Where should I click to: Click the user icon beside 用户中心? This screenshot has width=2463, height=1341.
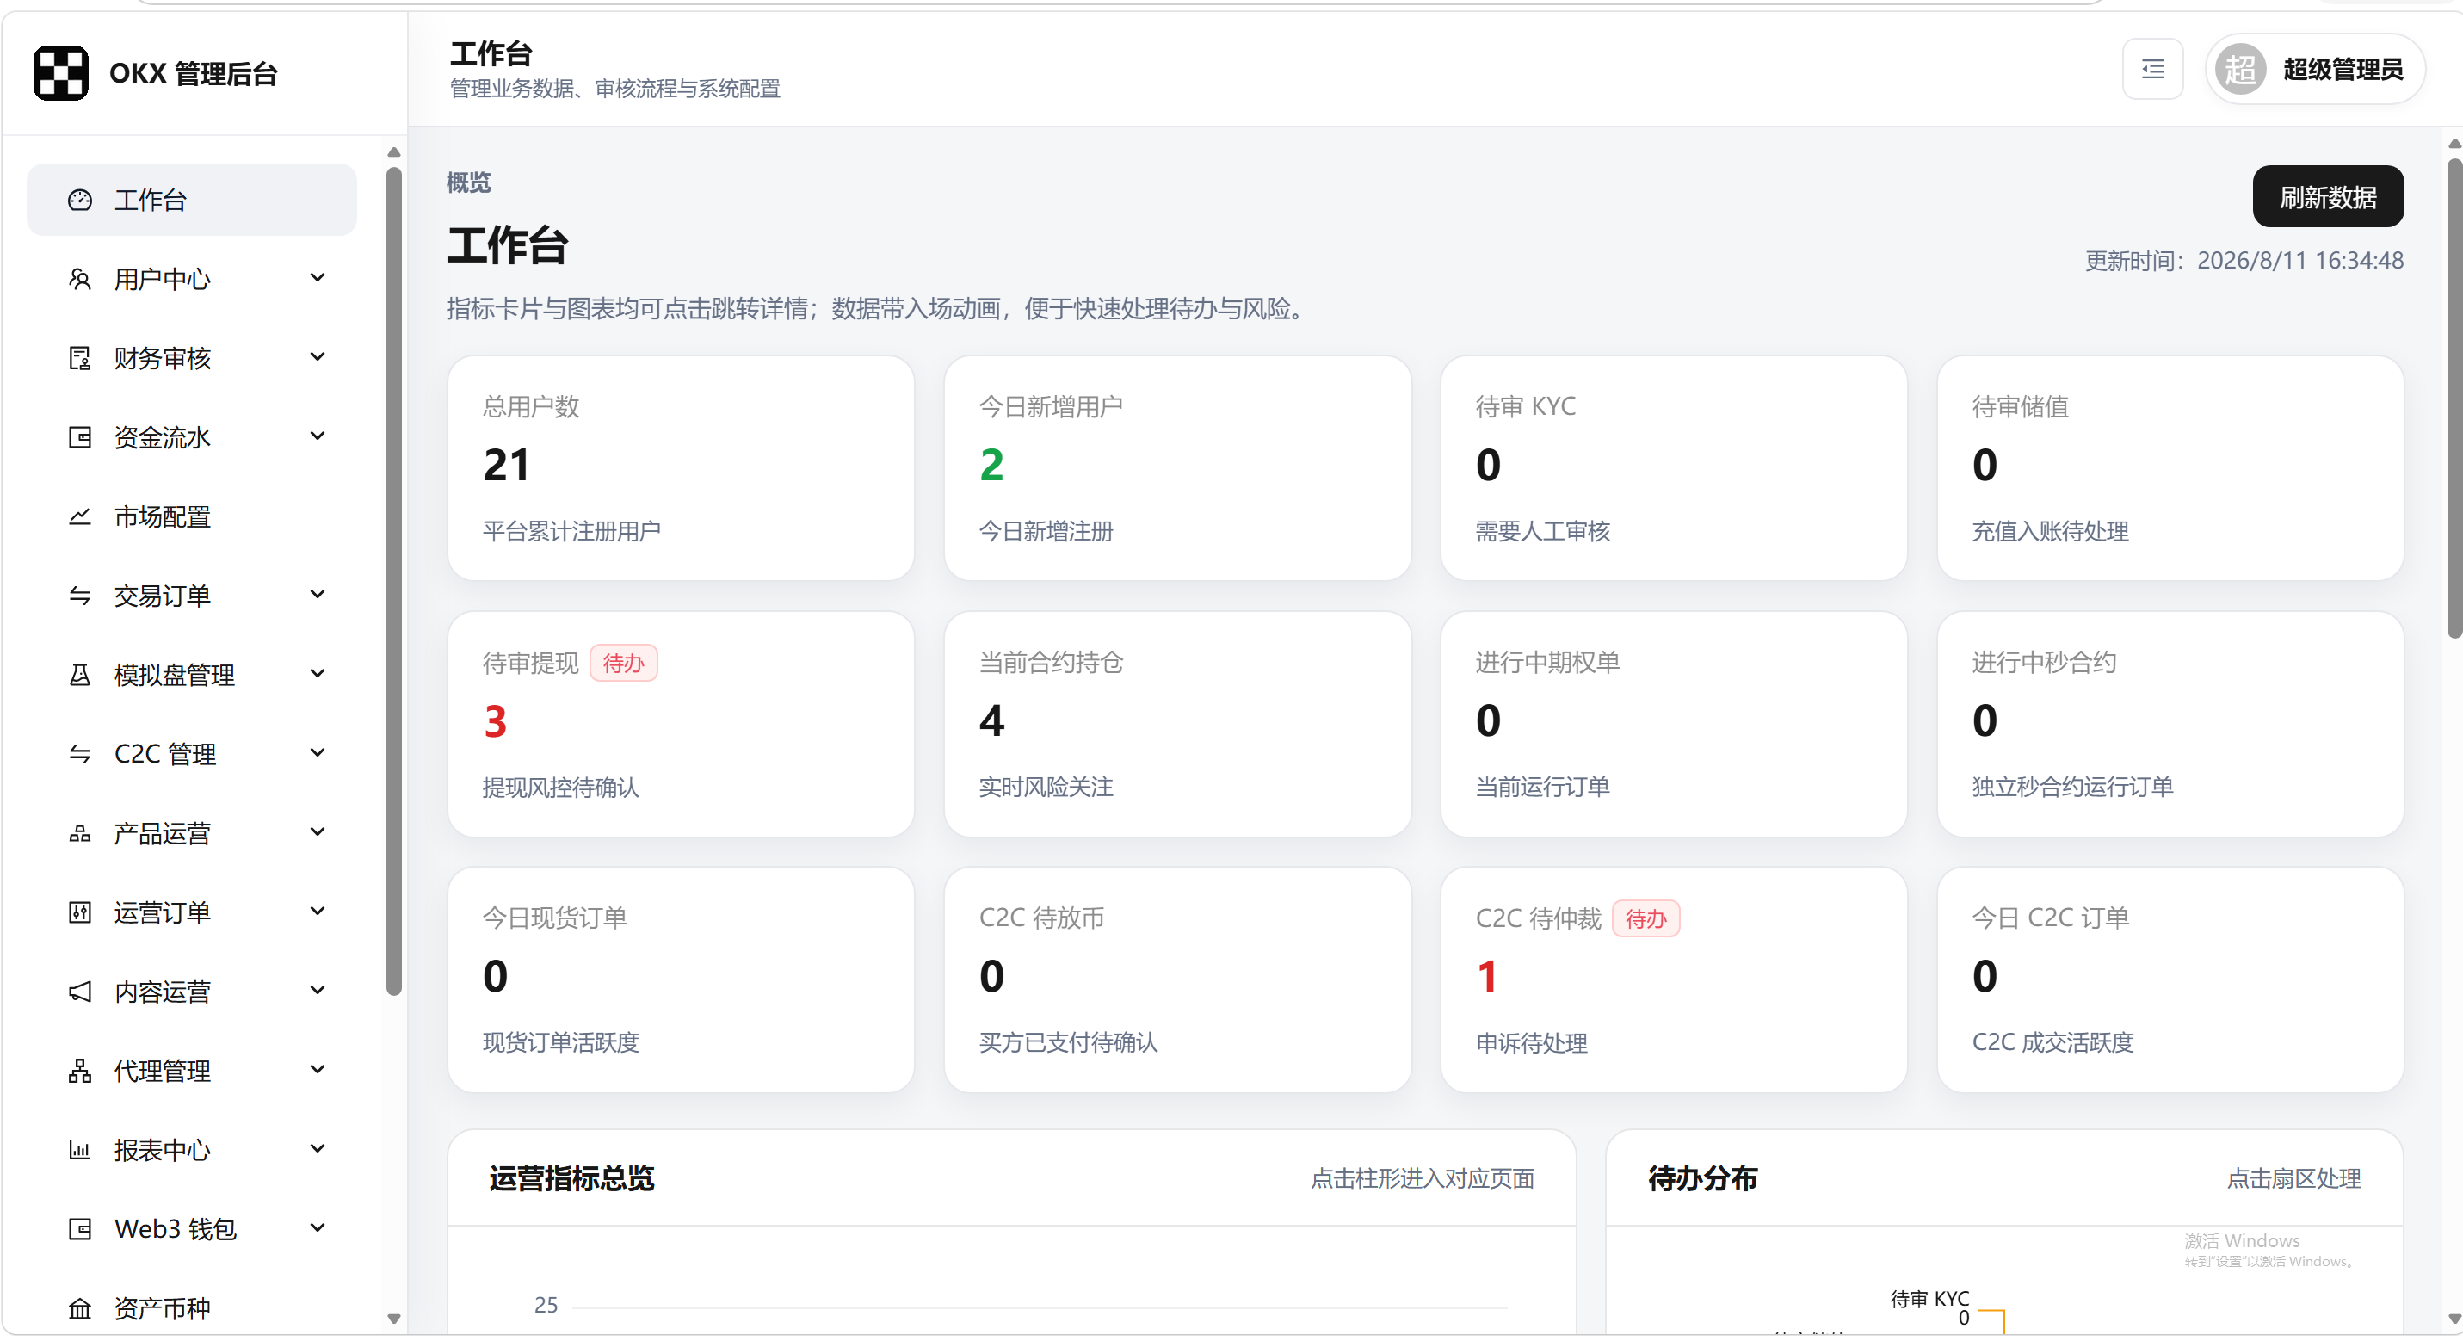point(80,279)
